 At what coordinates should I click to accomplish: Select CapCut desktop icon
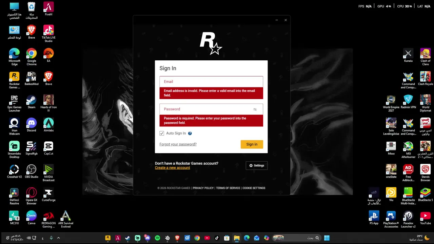(48, 148)
